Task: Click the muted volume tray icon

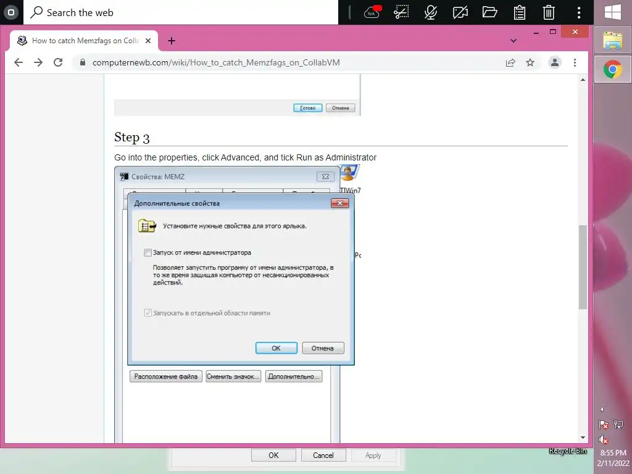Action: (x=604, y=439)
